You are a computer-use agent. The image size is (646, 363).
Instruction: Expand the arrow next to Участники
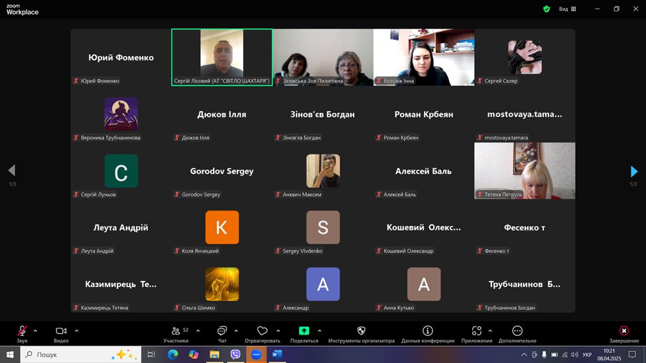(198, 331)
